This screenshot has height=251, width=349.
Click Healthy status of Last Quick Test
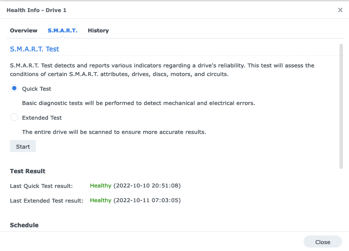(101, 186)
